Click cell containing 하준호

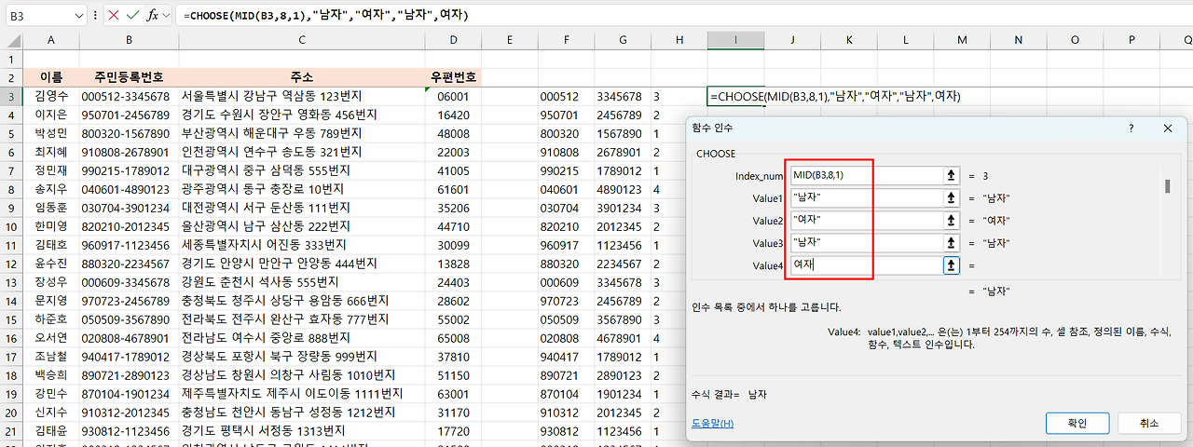click(49, 320)
